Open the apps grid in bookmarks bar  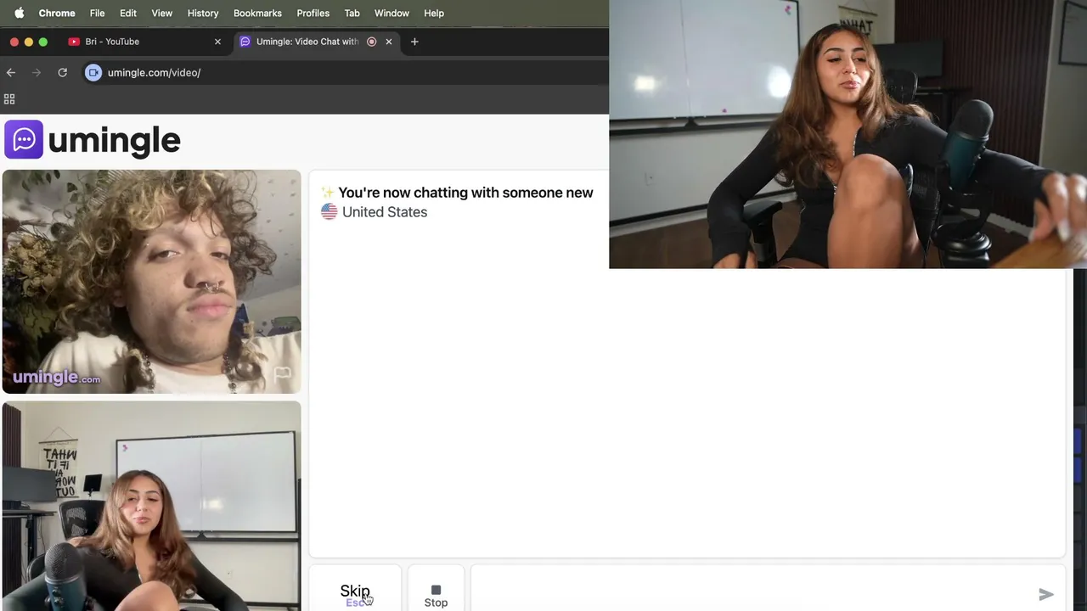click(x=9, y=99)
